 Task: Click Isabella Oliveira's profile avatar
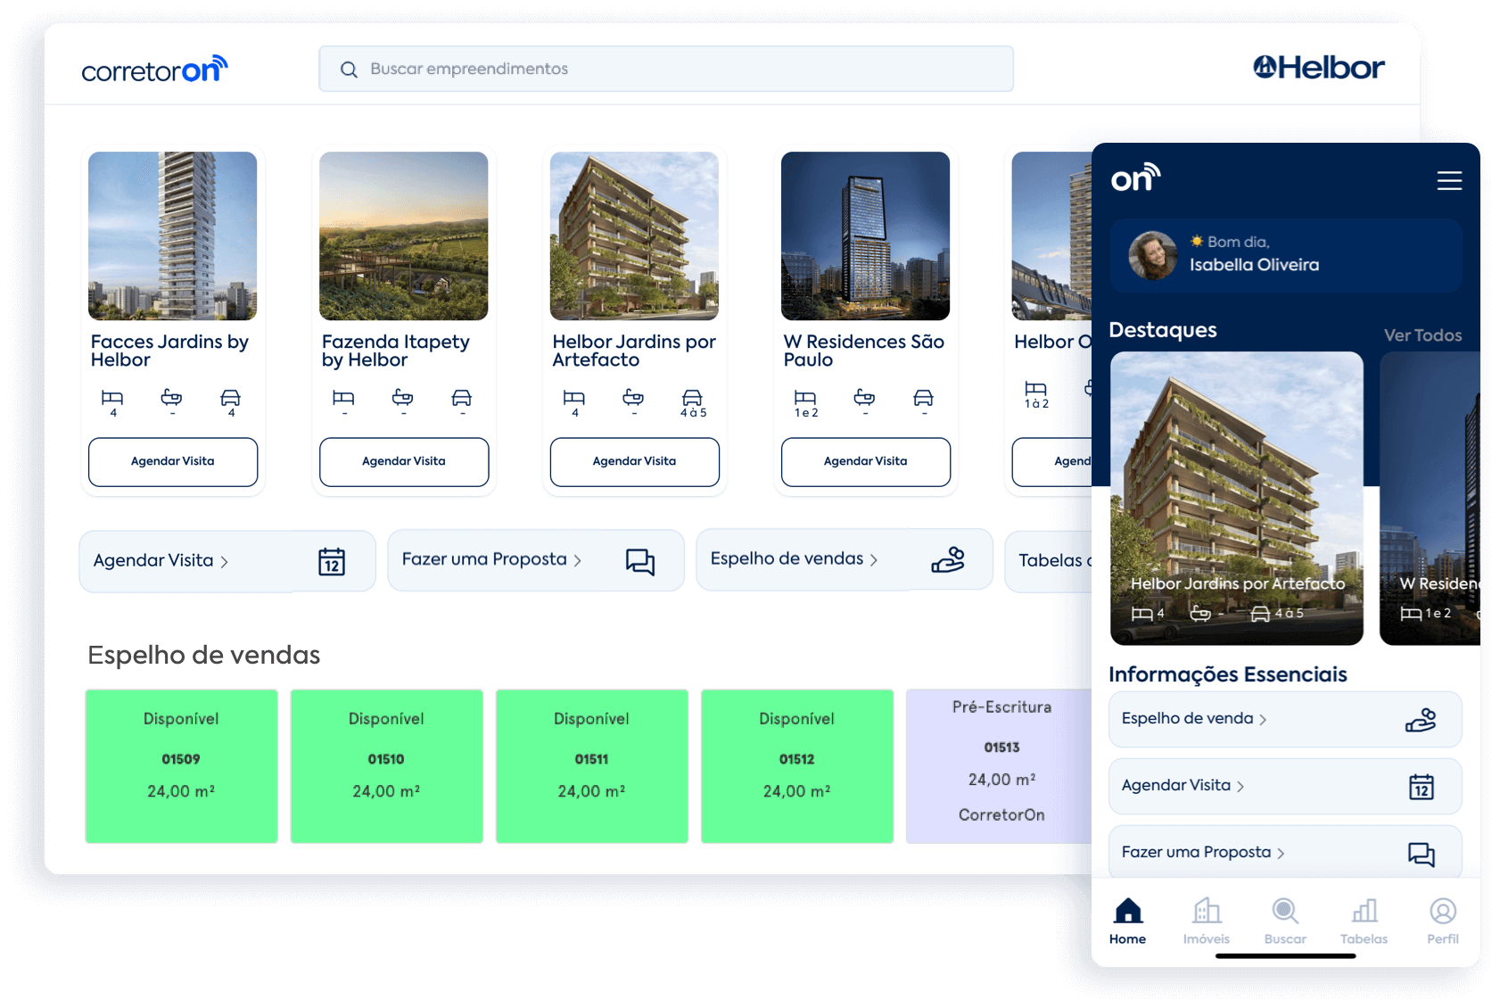coord(1152,255)
